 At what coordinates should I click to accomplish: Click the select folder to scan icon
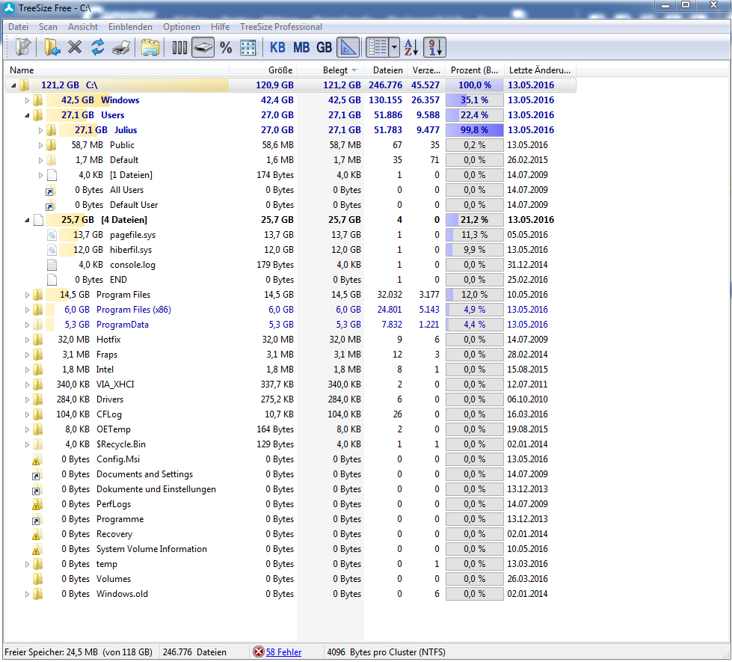point(52,47)
